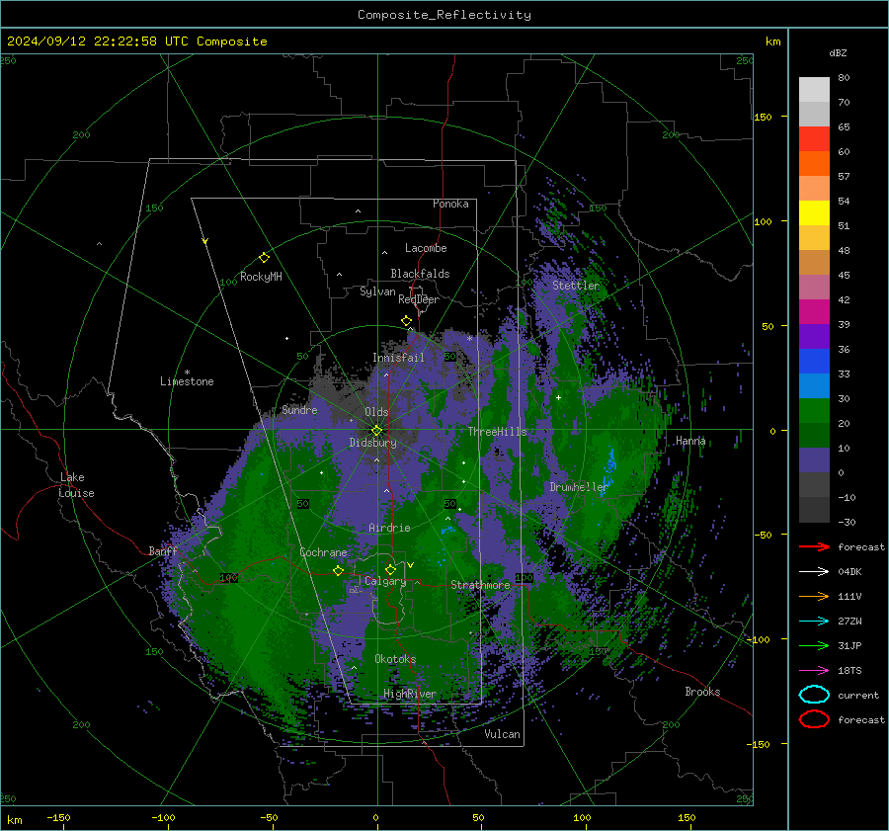
Task: Click the Cochrane city label
Action: click(323, 552)
